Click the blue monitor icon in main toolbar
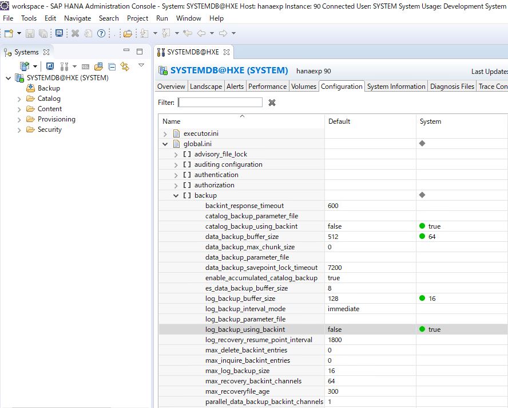This screenshot has width=508, height=408. pyautogui.click(x=59, y=33)
